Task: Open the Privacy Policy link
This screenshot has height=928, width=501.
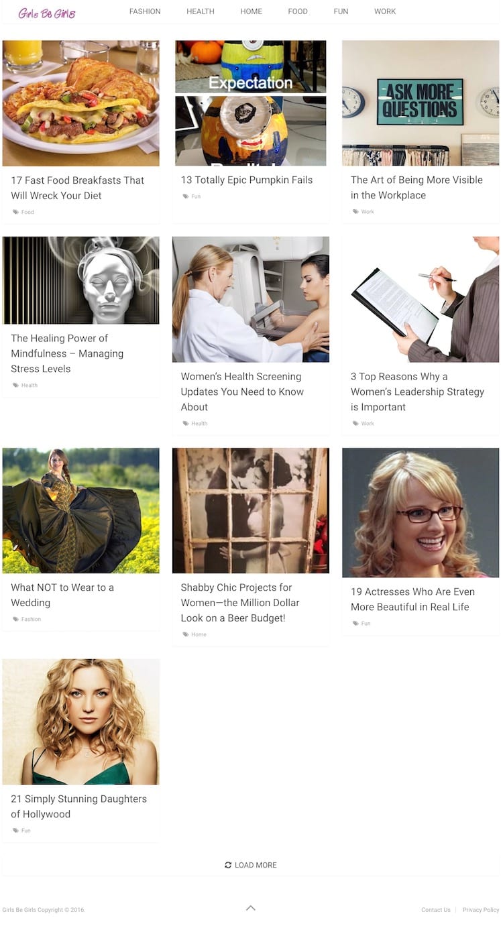Action: coord(481,910)
